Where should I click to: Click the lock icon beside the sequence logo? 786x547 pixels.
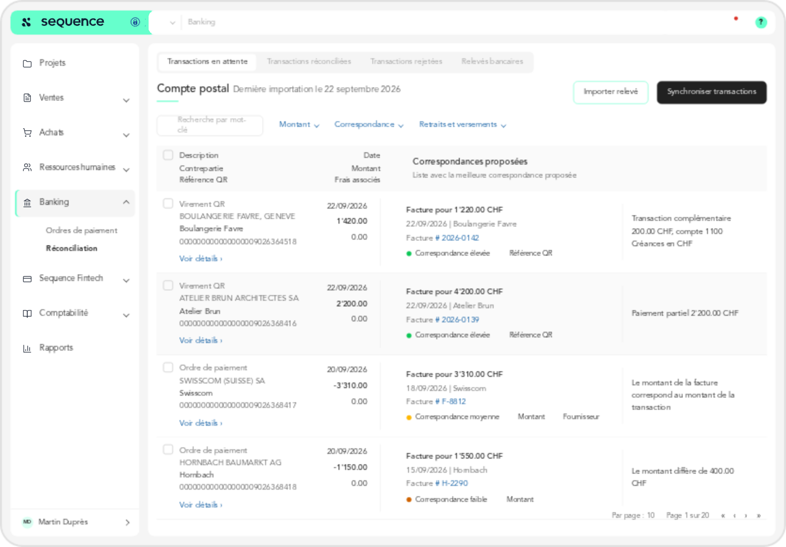[135, 22]
